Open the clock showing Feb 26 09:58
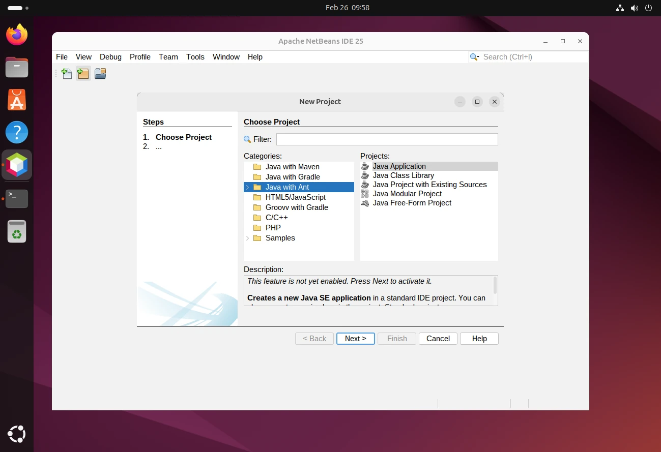661x452 pixels. pos(348,8)
